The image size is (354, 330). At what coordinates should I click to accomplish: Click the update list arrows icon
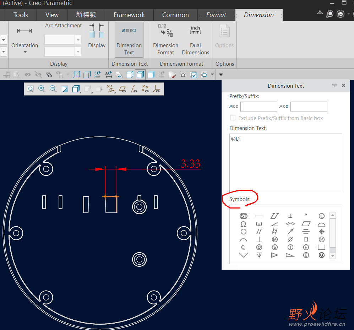coord(97,75)
